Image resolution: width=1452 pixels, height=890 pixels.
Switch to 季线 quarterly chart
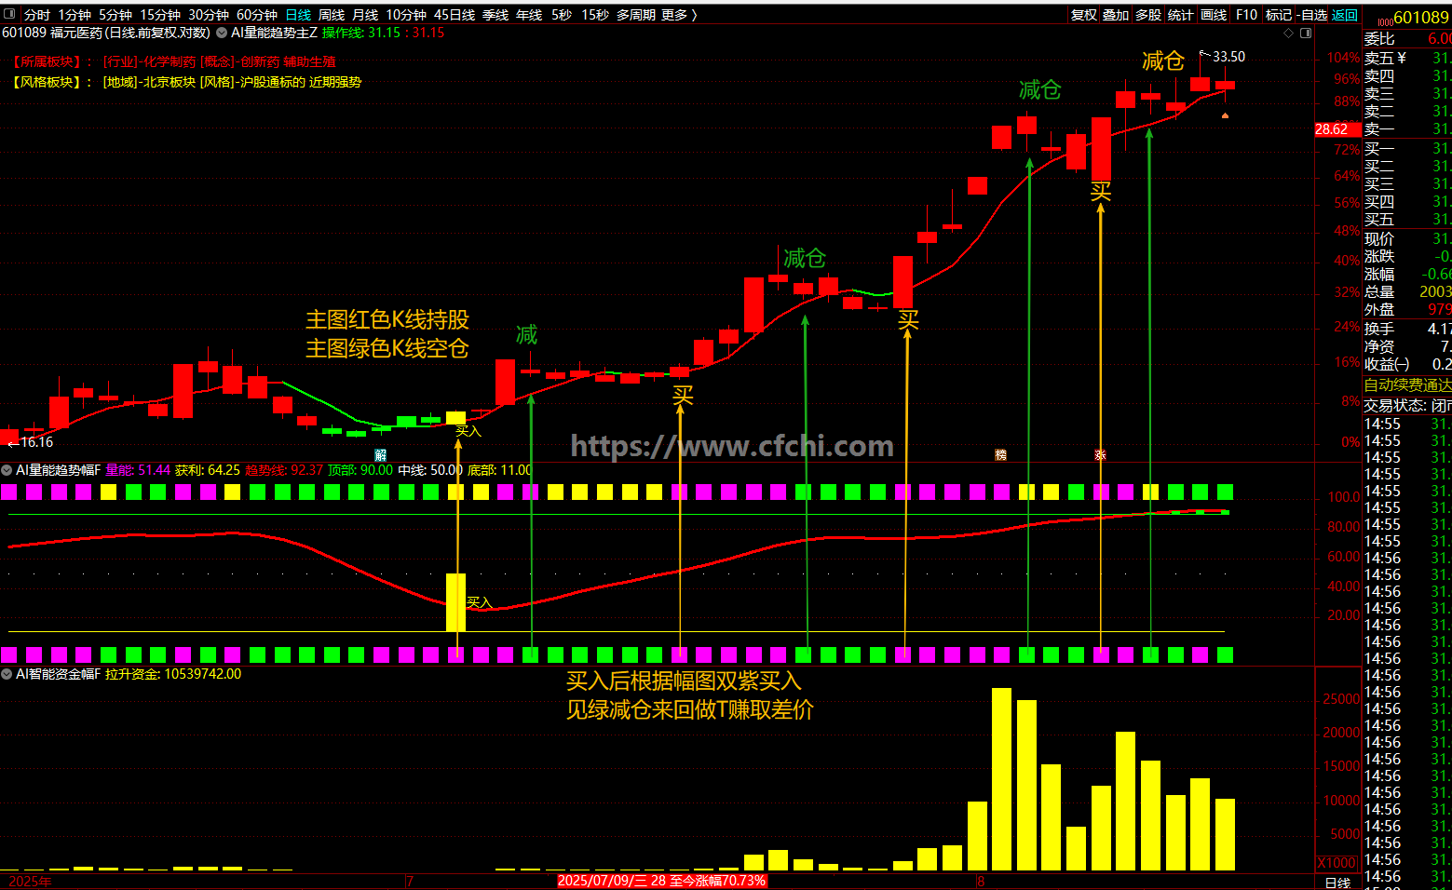click(495, 15)
